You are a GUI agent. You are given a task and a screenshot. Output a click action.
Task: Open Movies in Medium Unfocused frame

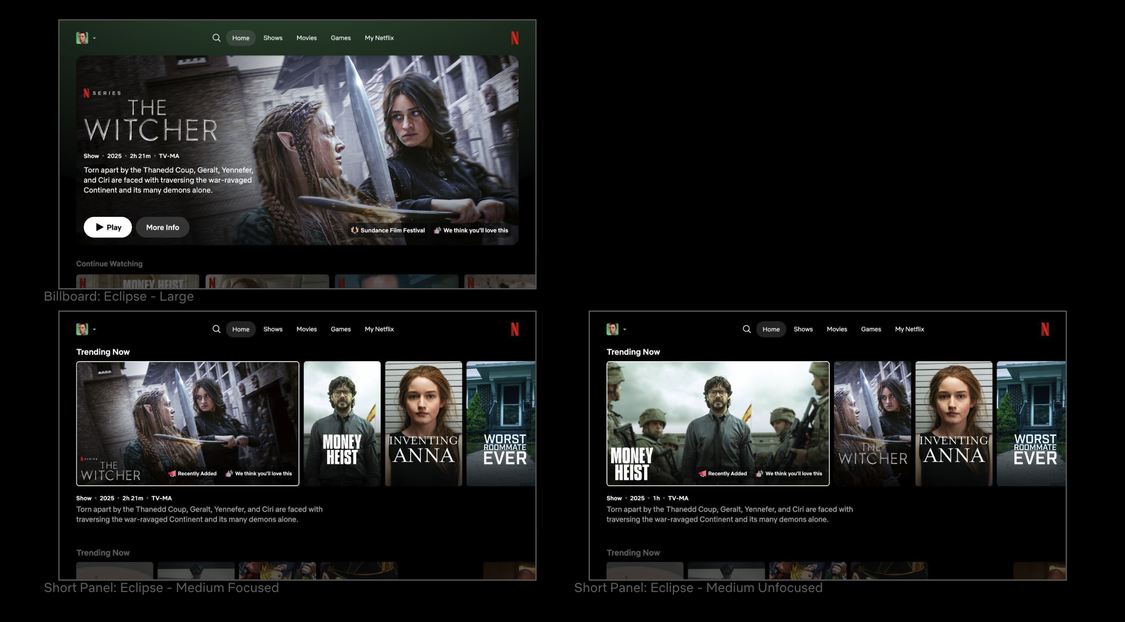[837, 329]
